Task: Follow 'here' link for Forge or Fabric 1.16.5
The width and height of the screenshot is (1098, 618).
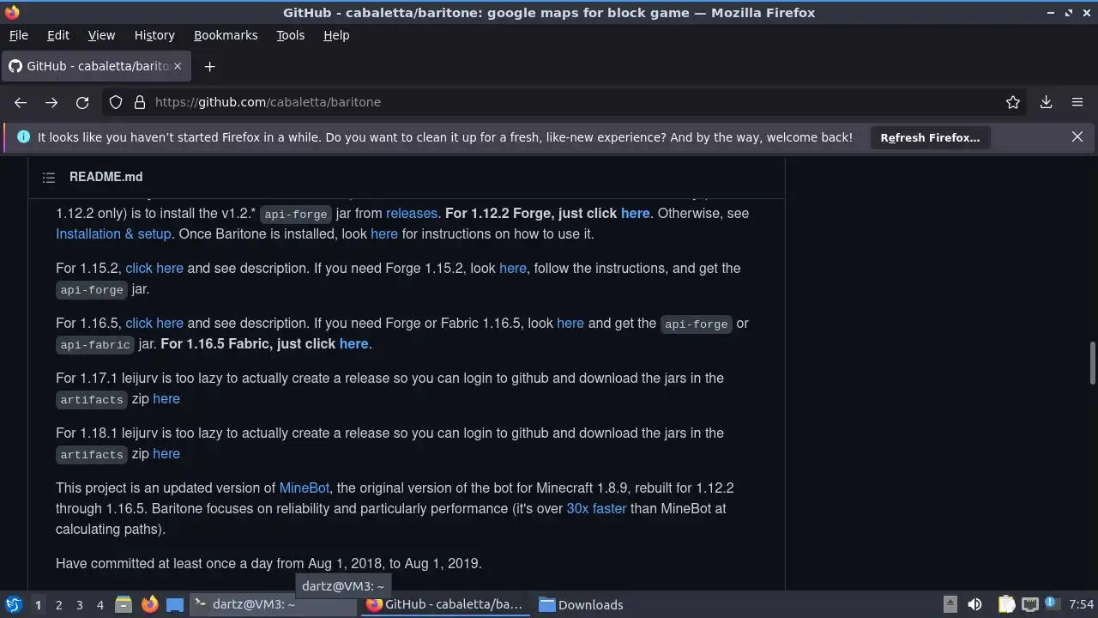Action: point(570,323)
